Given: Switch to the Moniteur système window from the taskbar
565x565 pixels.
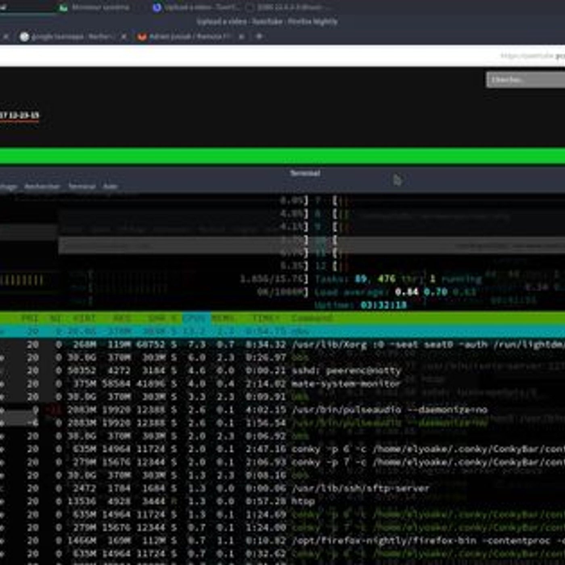Looking at the screenshot, I should [x=95, y=7].
